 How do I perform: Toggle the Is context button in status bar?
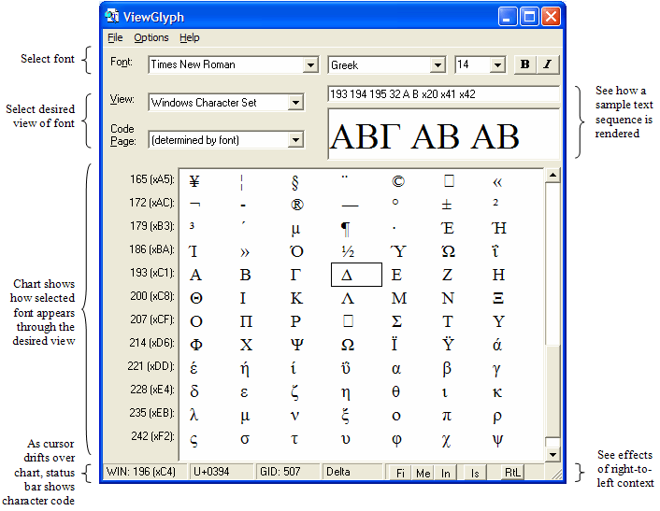[x=474, y=473]
